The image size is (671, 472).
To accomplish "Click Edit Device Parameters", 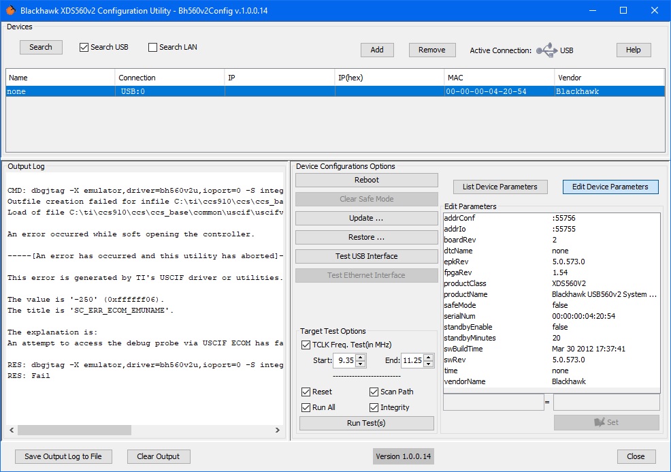I will 610,187.
